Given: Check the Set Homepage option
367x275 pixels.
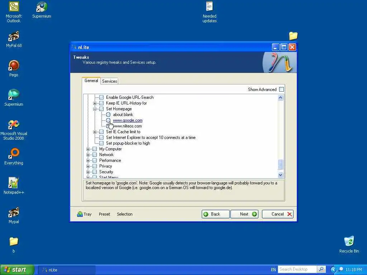Looking at the screenshot, I should pos(101,109).
